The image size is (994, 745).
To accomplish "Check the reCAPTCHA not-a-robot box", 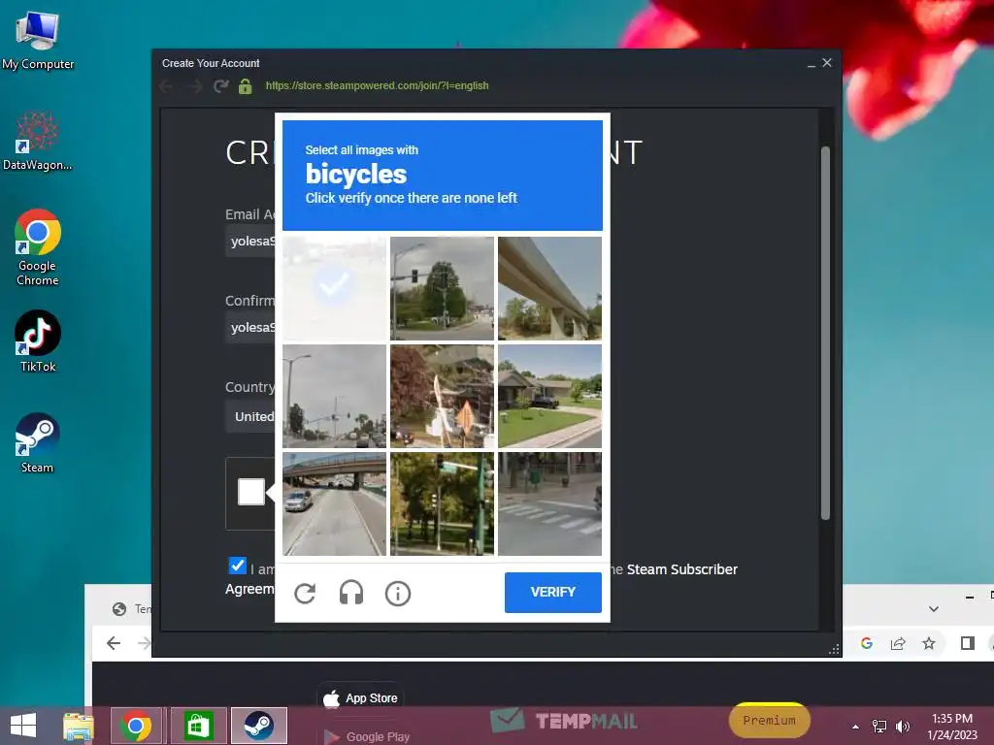I will [x=251, y=492].
